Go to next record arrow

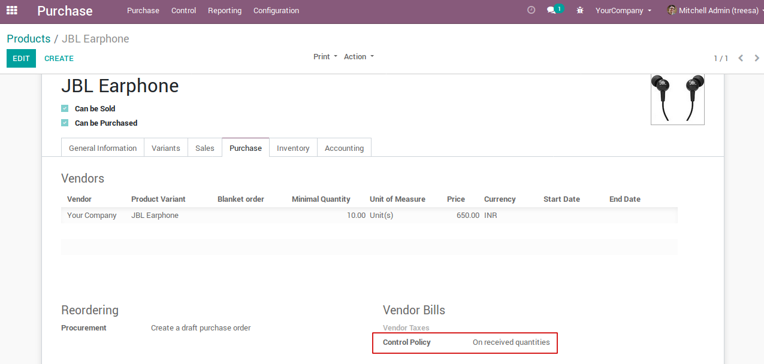pos(757,58)
